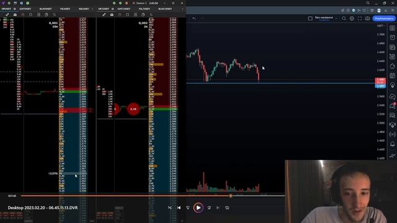Click the link icon in left order book toolbar

click(x=7, y=15)
